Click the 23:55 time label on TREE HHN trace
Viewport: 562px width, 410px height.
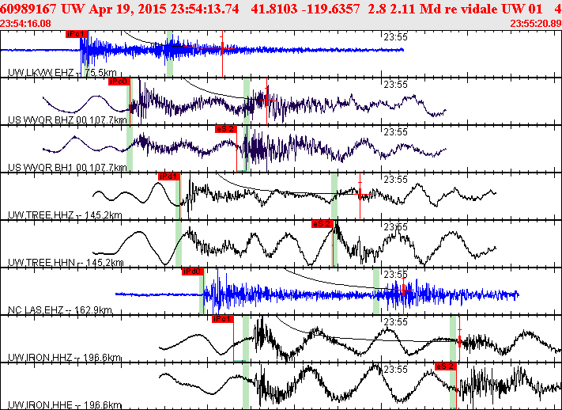click(396, 227)
